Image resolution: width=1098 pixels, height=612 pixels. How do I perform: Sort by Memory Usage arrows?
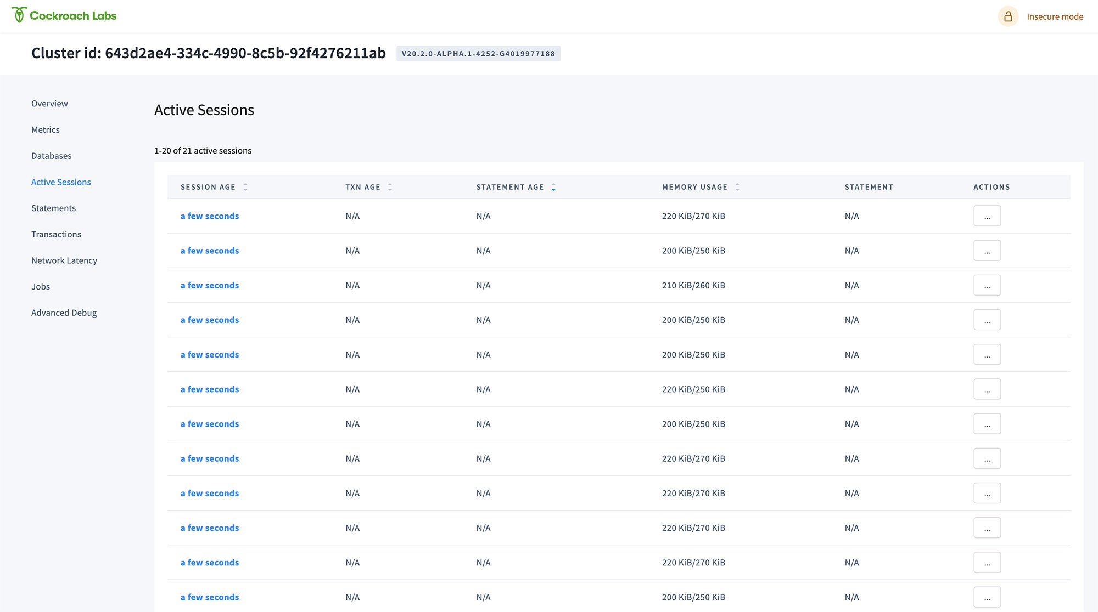point(737,187)
